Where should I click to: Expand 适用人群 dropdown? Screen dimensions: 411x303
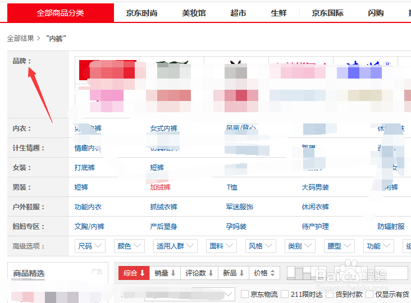(x=175, y=246)
